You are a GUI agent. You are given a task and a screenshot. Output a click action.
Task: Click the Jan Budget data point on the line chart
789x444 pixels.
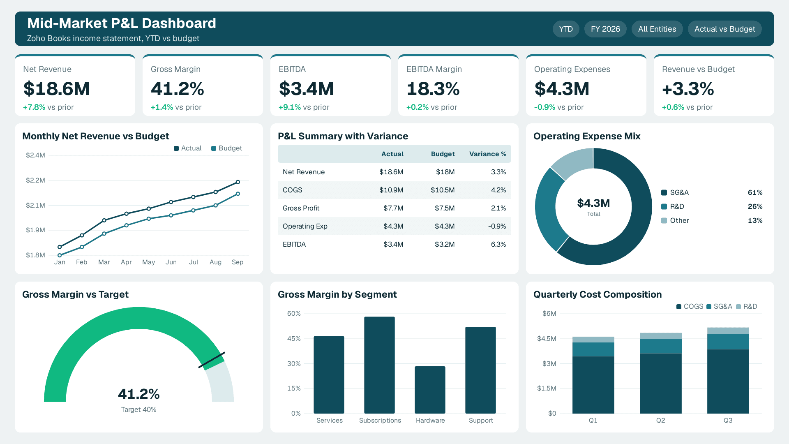[60, 255]
